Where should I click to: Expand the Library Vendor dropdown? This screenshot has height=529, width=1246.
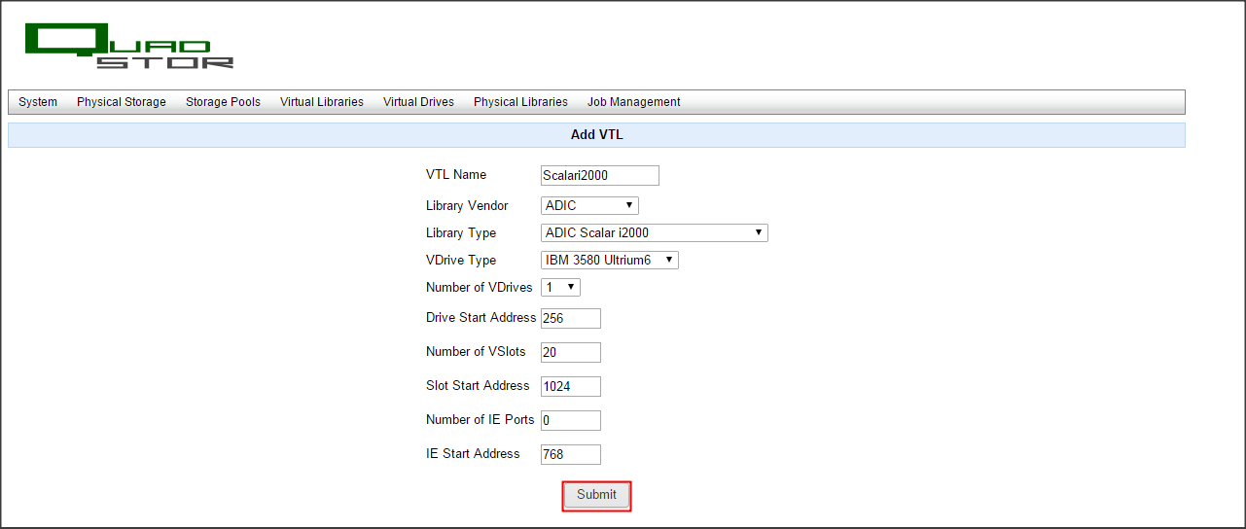click(x=589, y=205)
